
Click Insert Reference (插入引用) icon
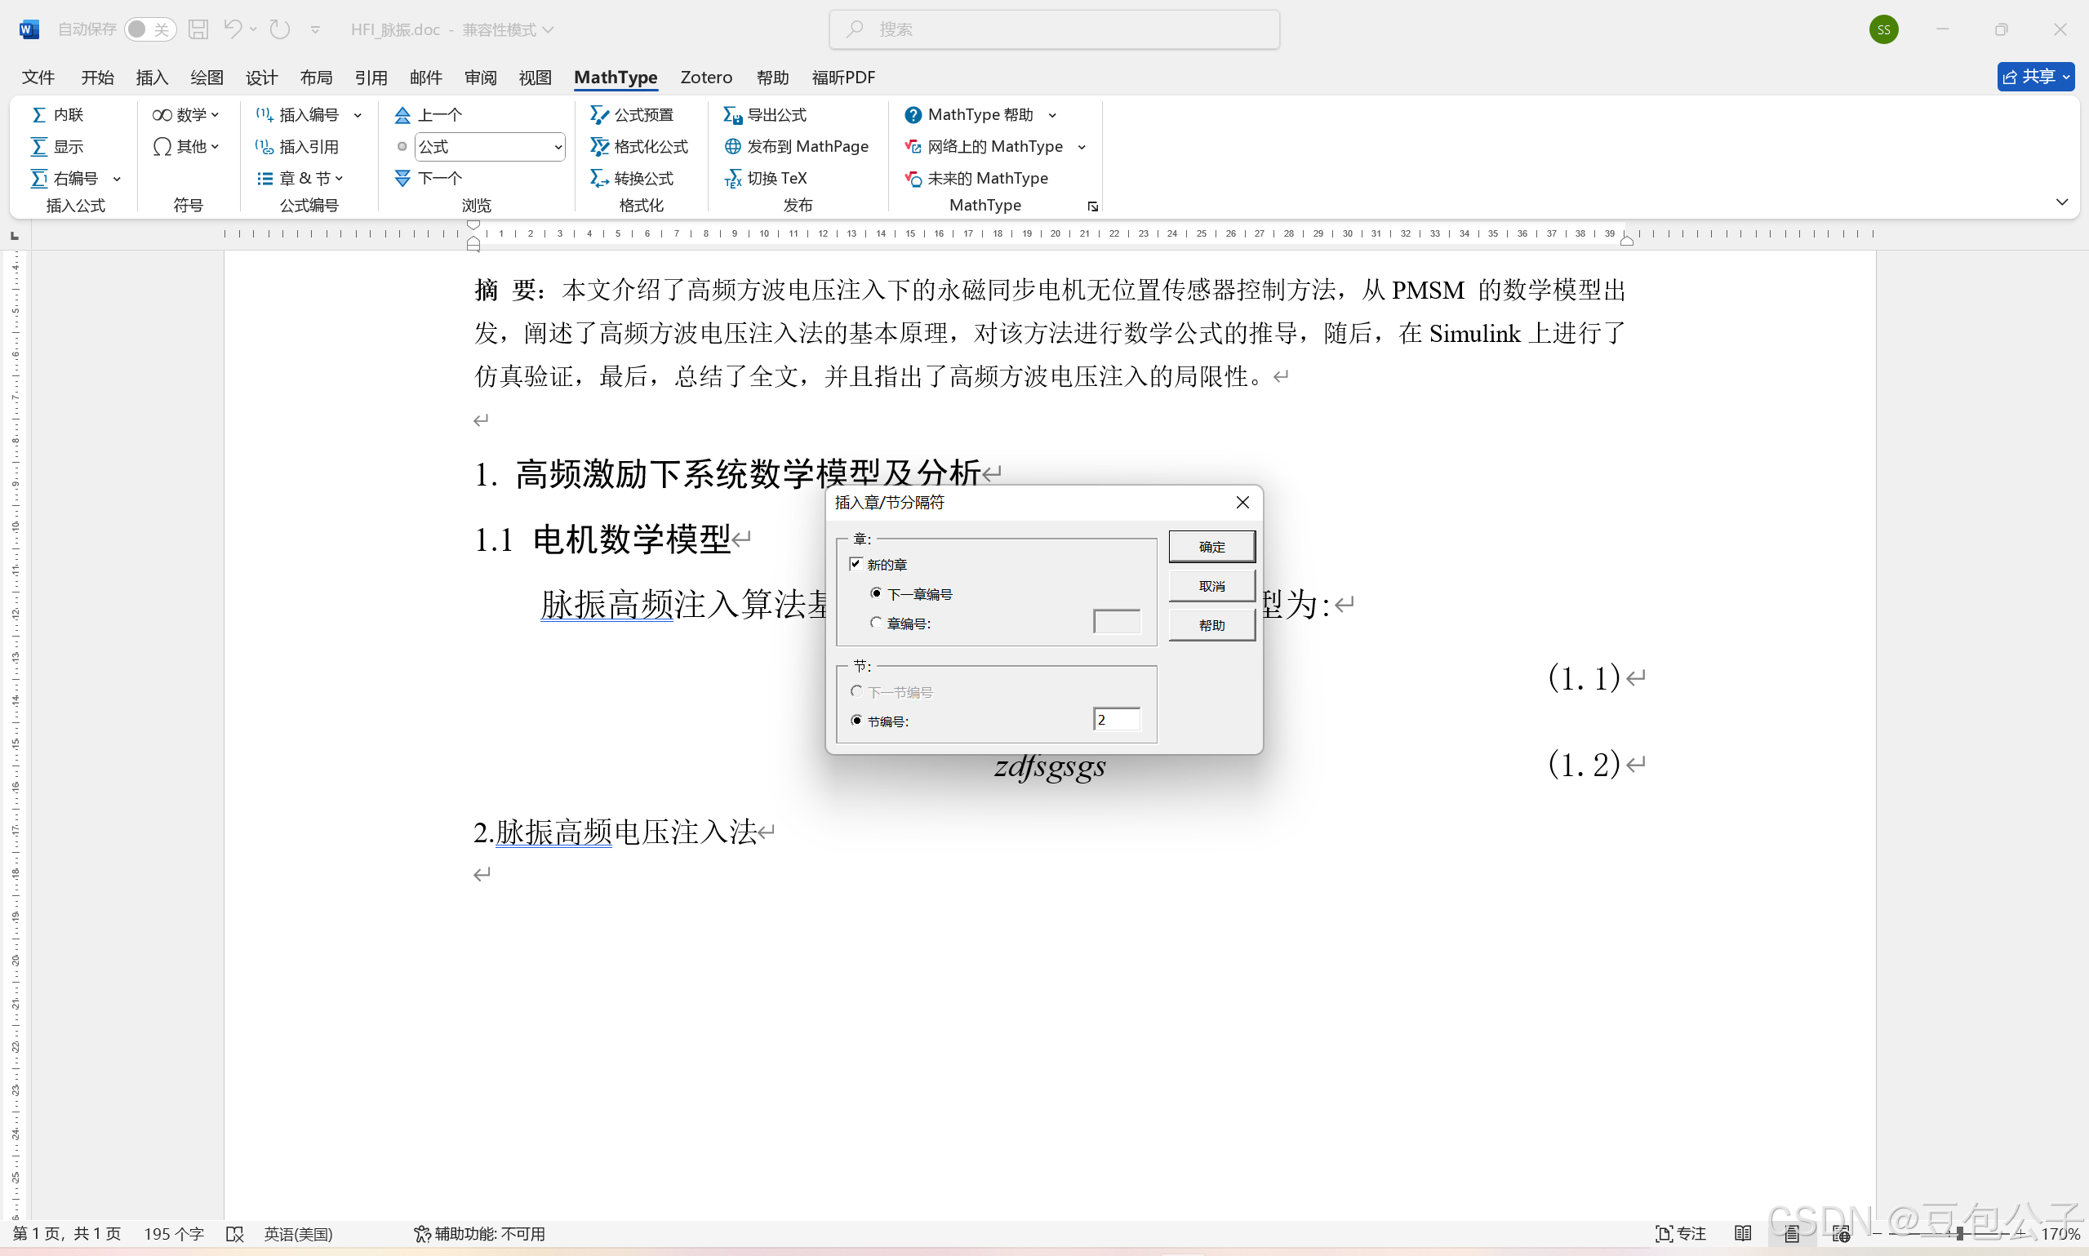(264, 146)
